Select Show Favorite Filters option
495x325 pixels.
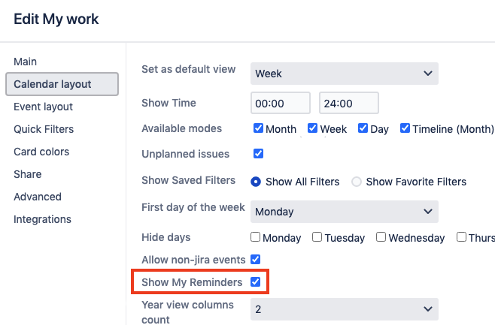point(357,182)
